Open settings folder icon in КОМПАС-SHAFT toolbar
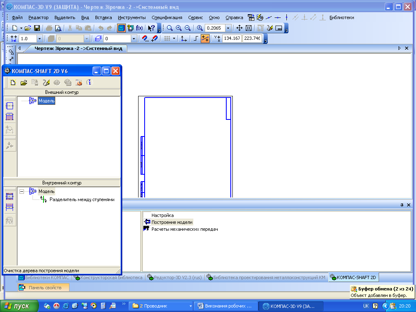The image size is (416, 312). 78,83
